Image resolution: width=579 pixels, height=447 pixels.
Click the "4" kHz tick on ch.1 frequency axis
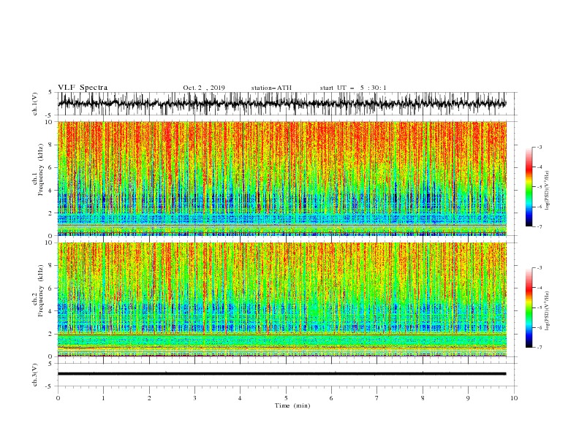pos(50,191)
